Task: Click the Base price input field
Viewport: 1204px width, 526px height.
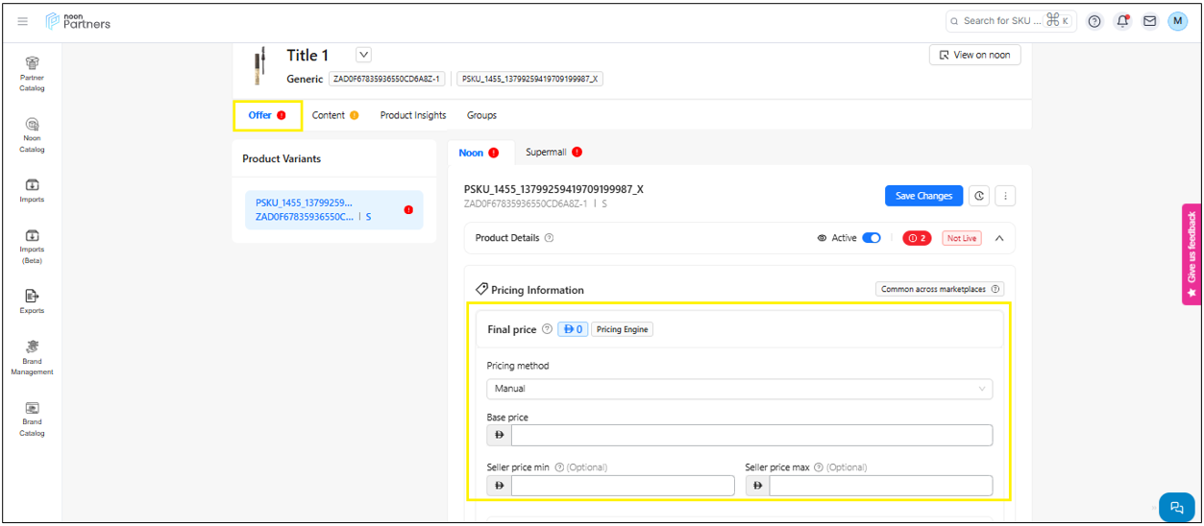Action: point(750,436)
